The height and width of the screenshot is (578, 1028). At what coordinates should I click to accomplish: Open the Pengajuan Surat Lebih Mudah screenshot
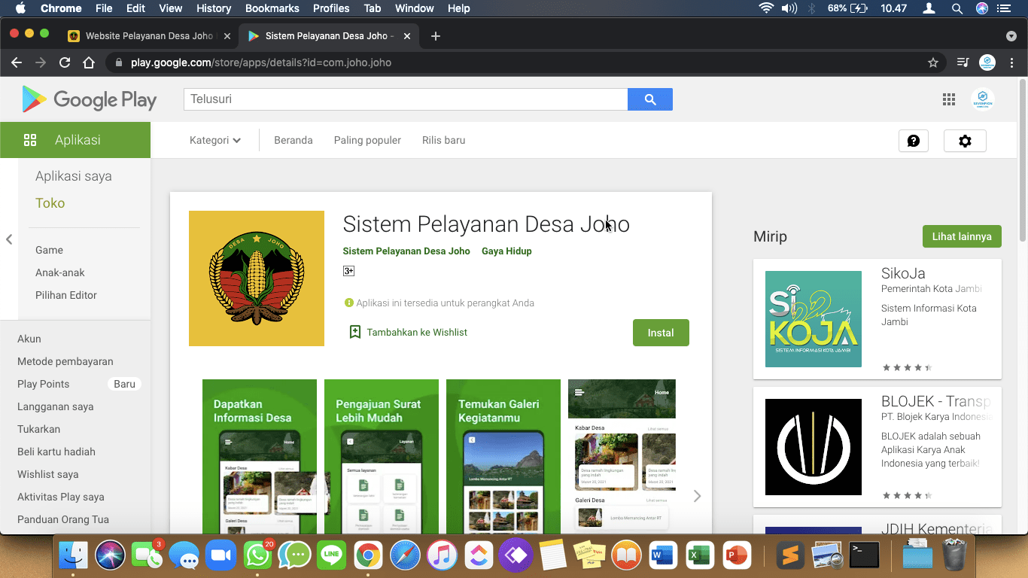[382, 457]
